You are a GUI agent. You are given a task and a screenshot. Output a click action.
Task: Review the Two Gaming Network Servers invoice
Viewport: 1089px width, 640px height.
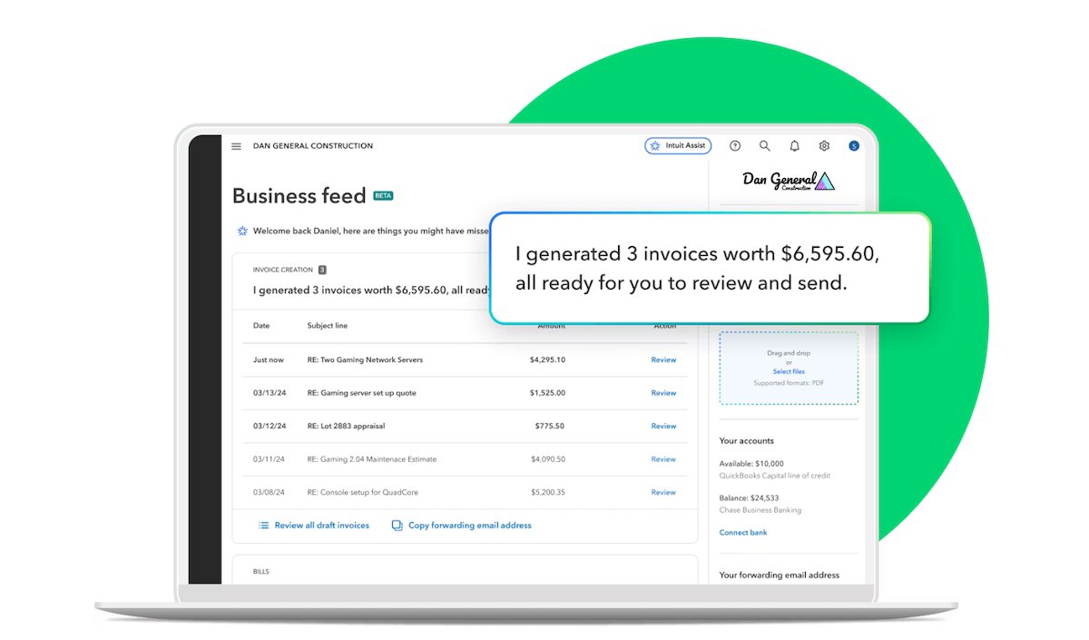(x=663, y=360)
